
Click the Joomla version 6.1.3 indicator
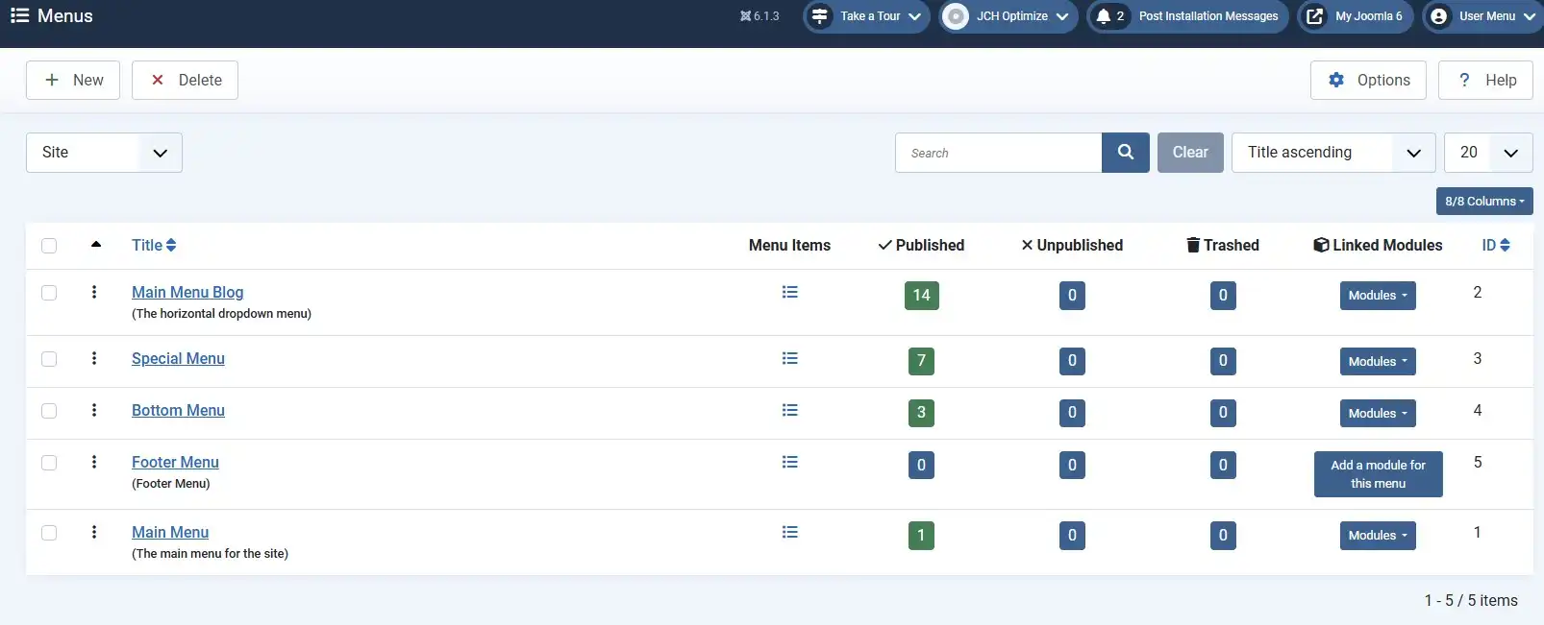pos(760,16)
